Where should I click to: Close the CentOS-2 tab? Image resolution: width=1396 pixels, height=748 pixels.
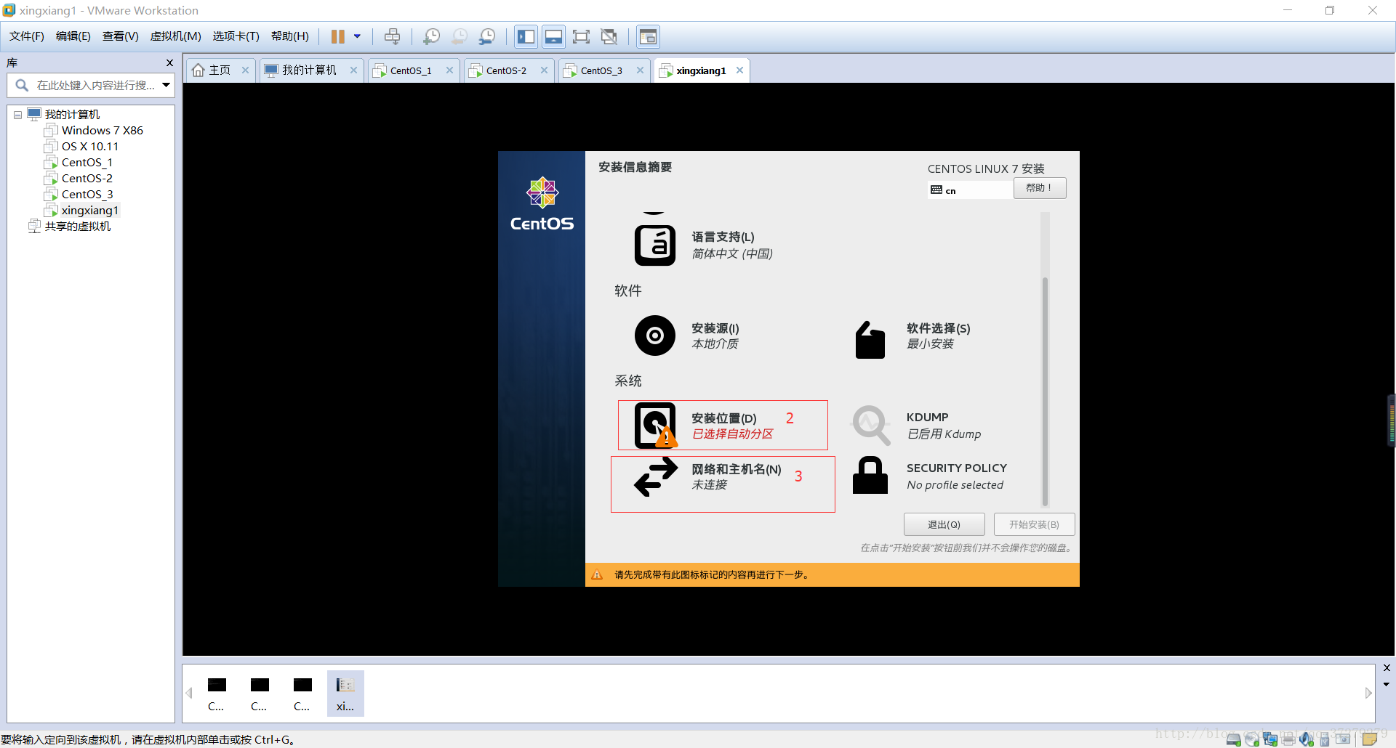544,70
